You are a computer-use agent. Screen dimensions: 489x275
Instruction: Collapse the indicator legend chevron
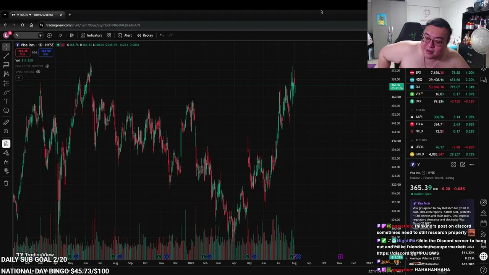(x=18, y=78)
